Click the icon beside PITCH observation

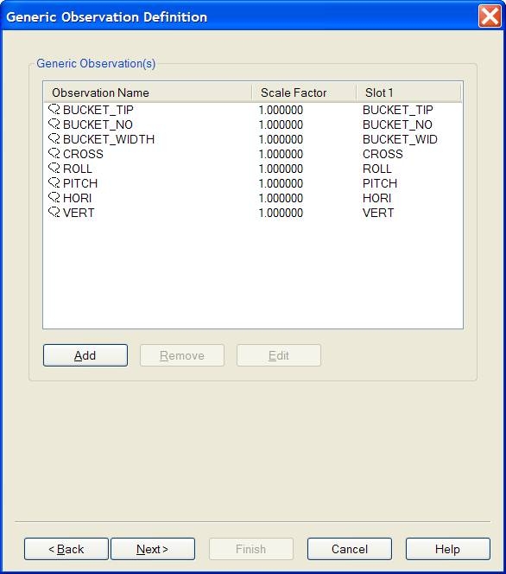54,182
